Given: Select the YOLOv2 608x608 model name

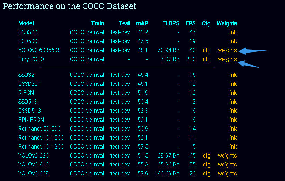Looking at the screenshot, I should 39,50.
